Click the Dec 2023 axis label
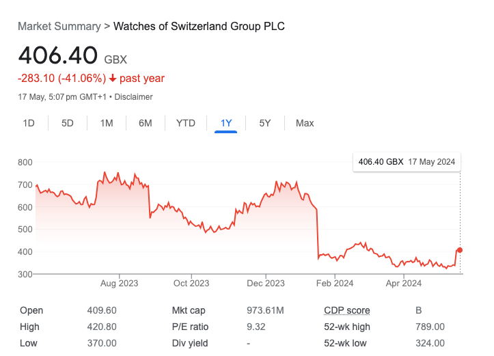Viewport: 494px width, 356px height. click(265, 283)
